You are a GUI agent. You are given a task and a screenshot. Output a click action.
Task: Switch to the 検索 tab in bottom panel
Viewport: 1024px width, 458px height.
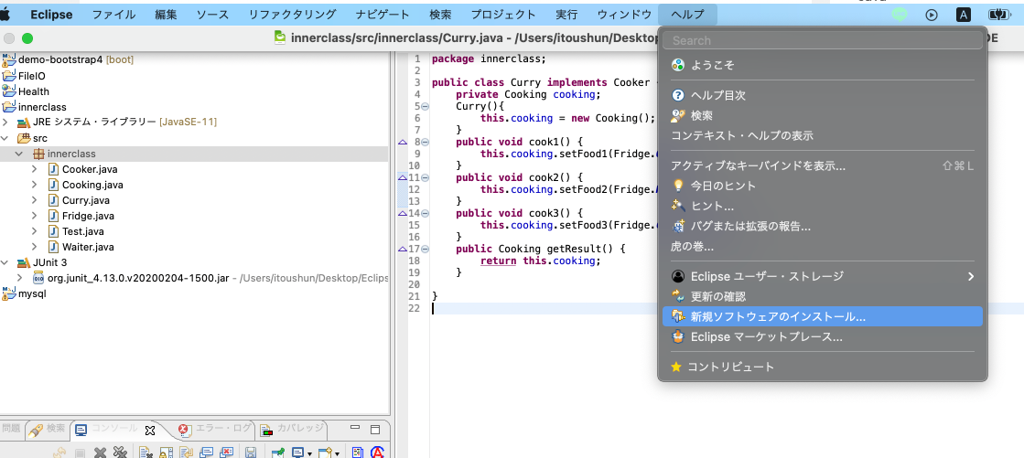pos(47,429)
